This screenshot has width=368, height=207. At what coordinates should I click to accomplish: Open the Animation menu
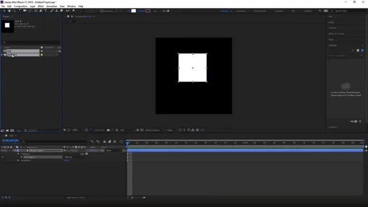coord(51,6)
